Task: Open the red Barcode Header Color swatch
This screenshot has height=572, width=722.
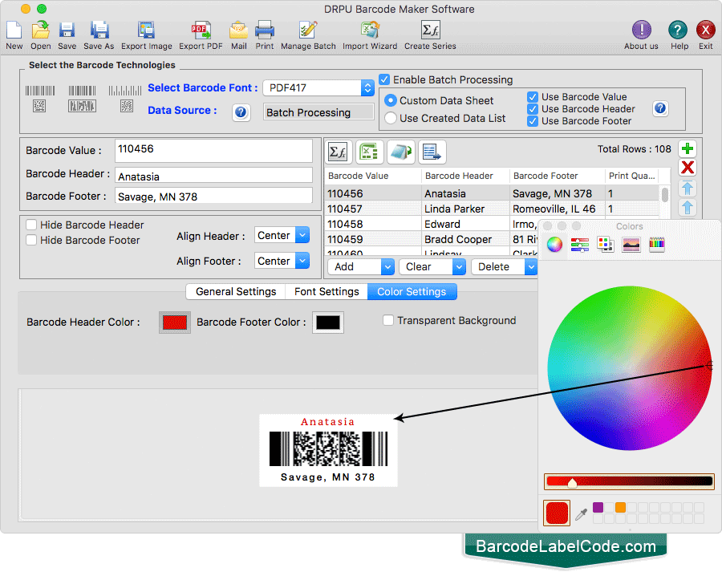Action: (175, 323)
